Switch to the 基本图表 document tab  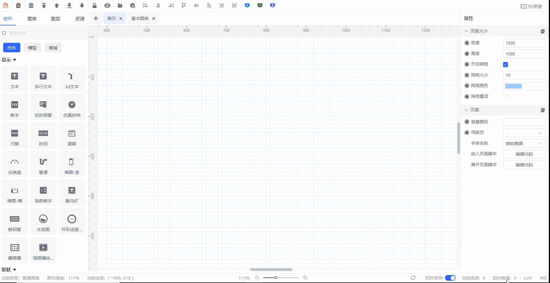point(140,19)
